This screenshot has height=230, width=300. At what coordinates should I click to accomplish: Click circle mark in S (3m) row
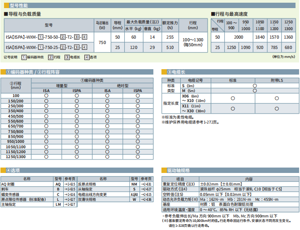click(255, 86)
